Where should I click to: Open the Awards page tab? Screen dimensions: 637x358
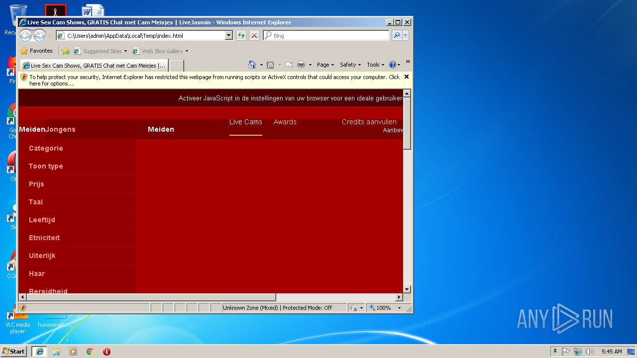coord(285,122)
